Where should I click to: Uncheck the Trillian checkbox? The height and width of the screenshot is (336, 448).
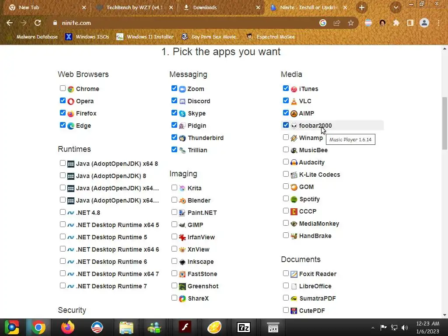click(x=174, y=150)
